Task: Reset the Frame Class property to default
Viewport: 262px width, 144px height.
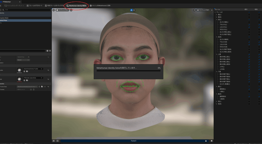Action: point(48,87)
